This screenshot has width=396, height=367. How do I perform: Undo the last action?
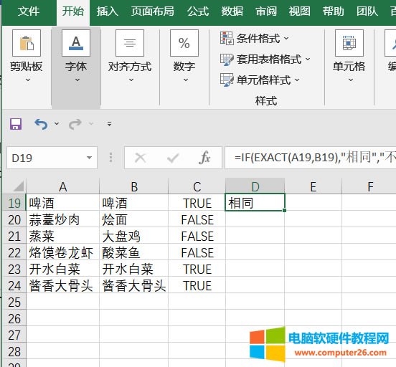[x=41, y=124]
